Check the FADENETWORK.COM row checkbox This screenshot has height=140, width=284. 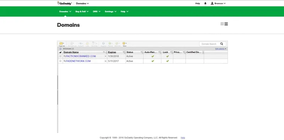click(60, 61)
